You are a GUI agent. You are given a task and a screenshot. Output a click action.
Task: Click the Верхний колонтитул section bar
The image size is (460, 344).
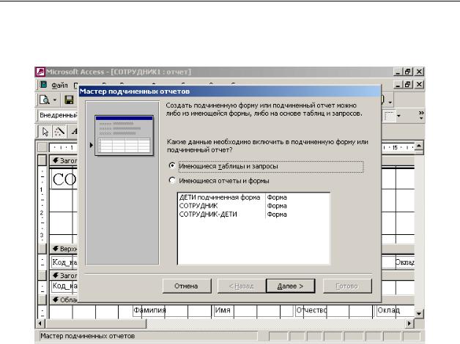64,249
